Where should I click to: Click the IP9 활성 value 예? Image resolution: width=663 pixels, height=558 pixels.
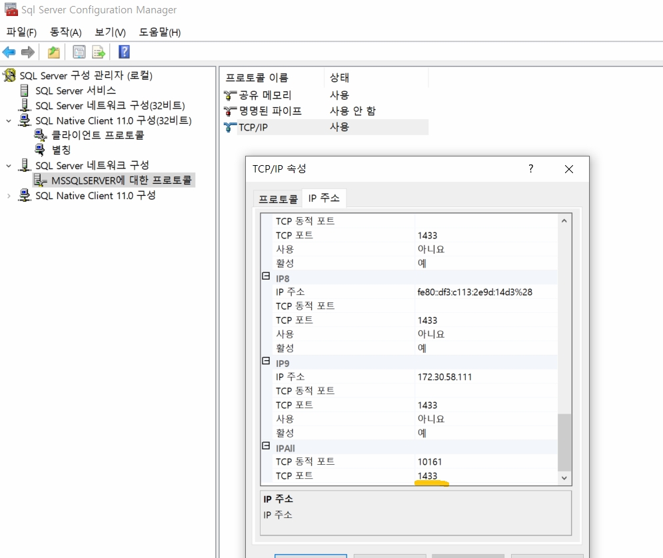(x=422, y=433)
